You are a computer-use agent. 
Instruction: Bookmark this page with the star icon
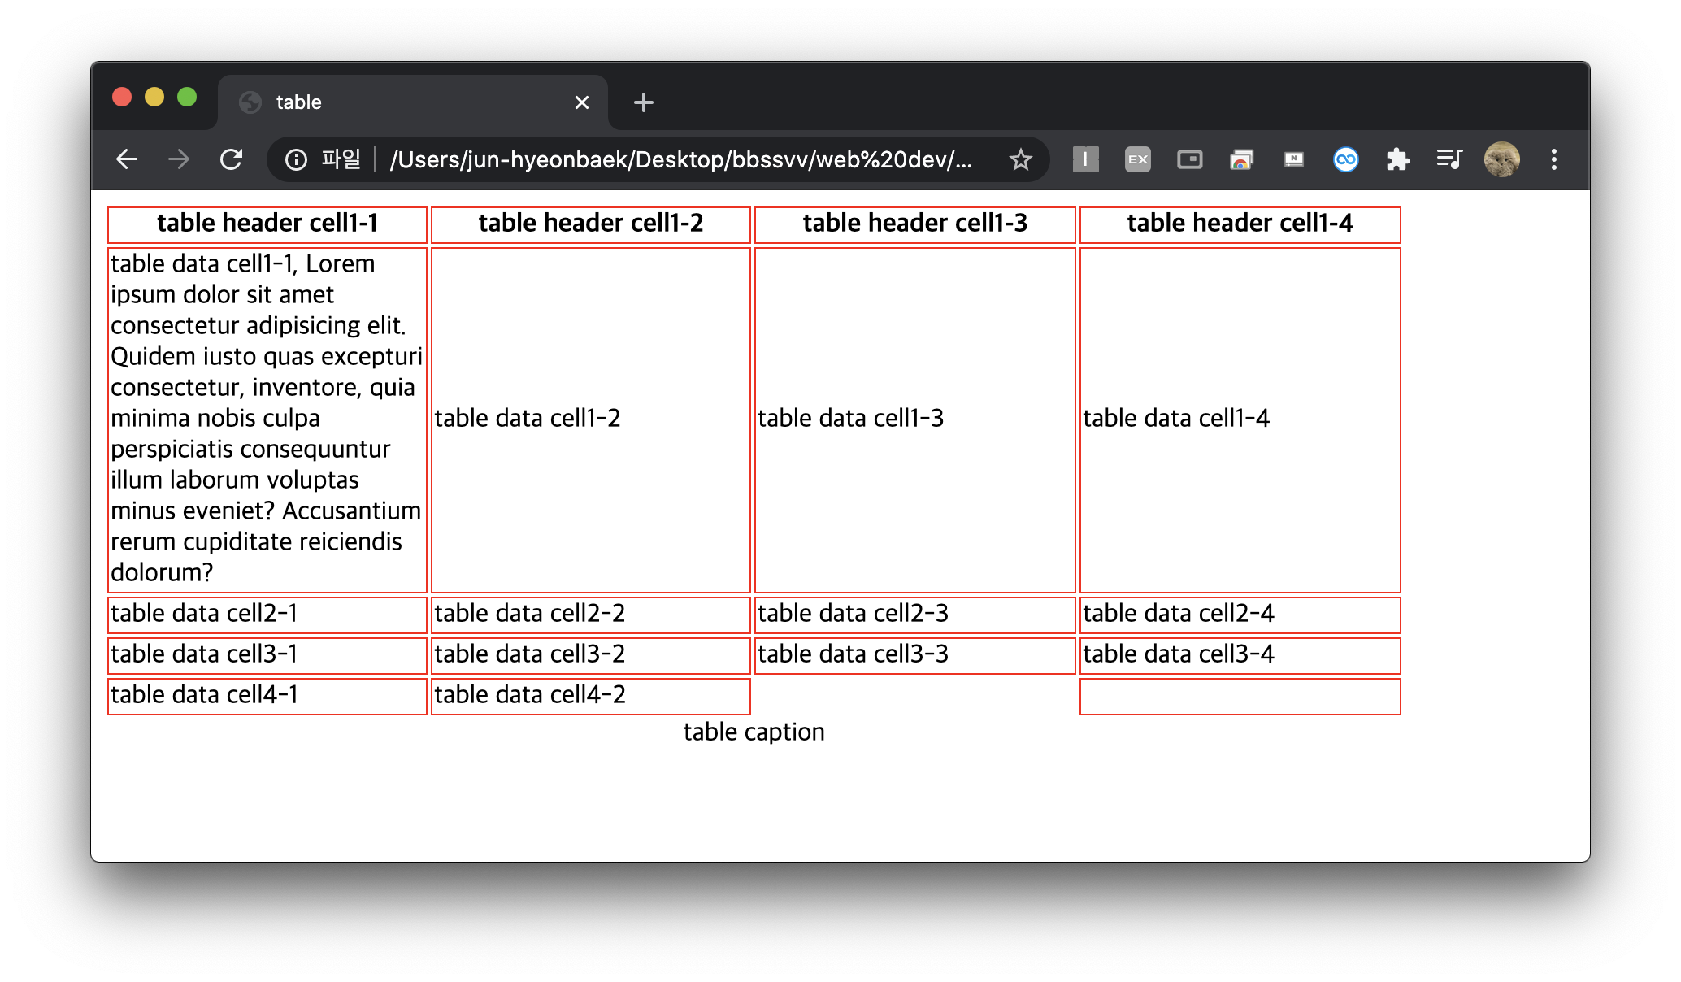pyautogui.click(x=1020, y=159)
